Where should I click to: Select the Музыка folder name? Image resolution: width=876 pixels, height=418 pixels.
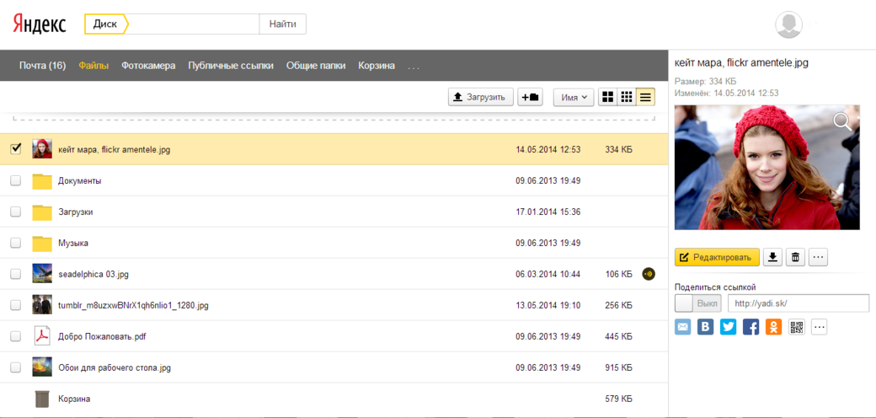(x=73, y=243)
